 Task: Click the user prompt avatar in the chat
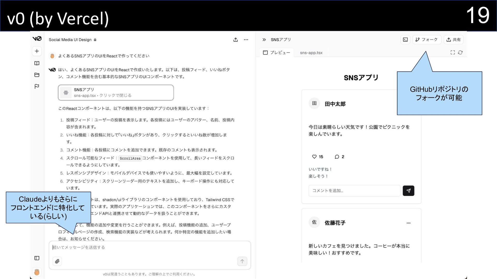[52, 56]
